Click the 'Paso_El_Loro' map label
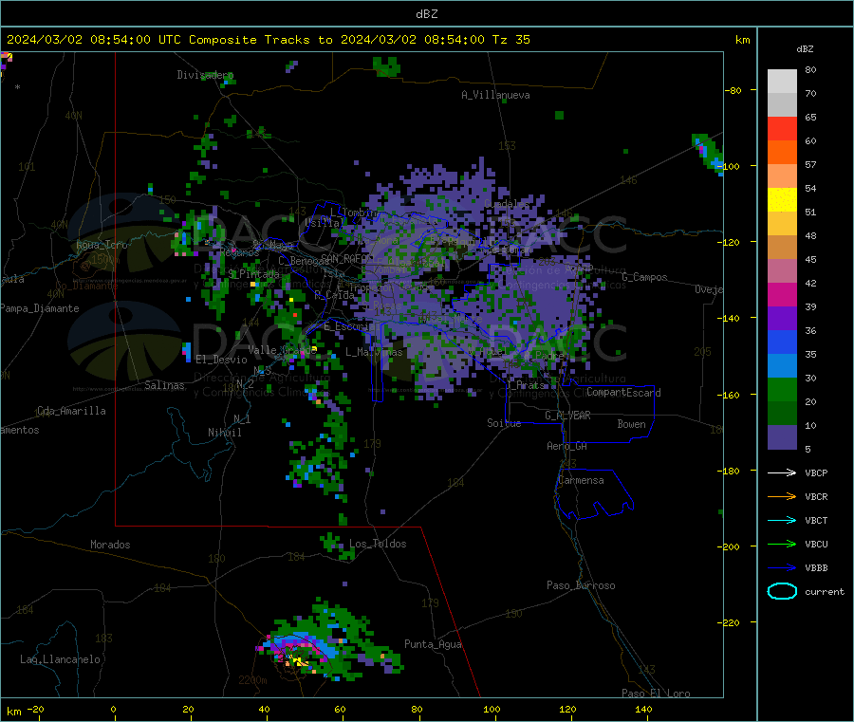Image resolution: width=854 pixels, height=722 pixels. 656,694
